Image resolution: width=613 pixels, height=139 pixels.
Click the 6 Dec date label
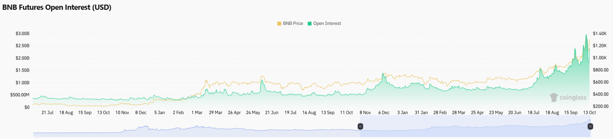(384, 113)
